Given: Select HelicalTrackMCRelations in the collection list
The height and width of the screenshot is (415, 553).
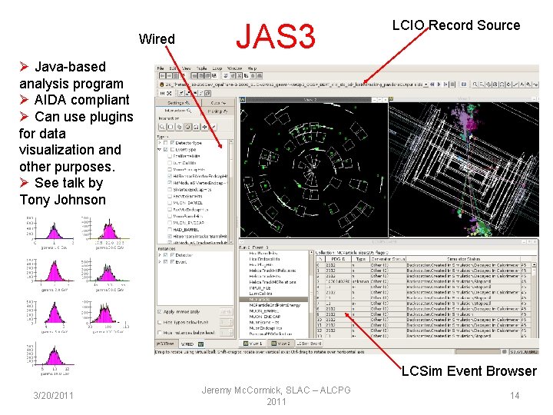Looking at the screenshot, I should coord(272,282).
